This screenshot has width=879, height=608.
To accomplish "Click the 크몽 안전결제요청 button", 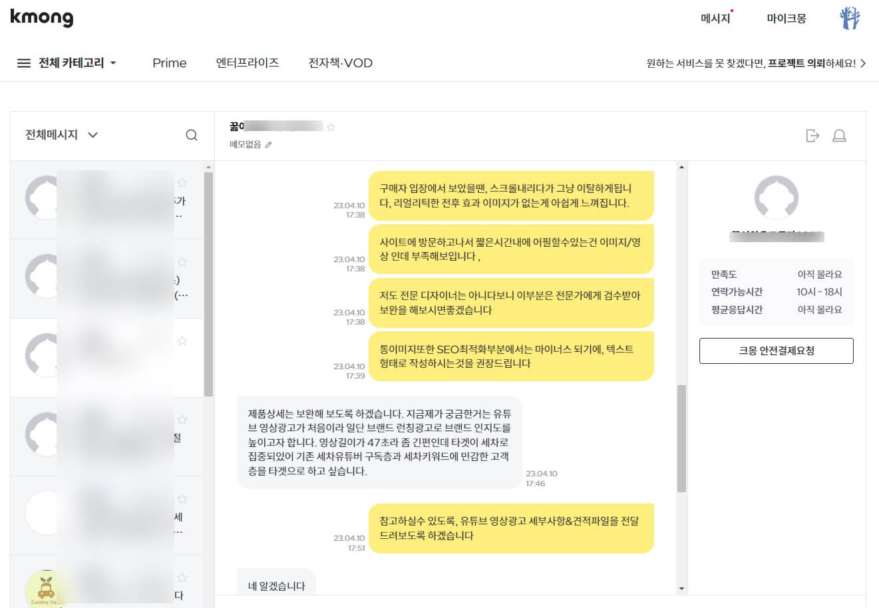I will pos(776,351).
